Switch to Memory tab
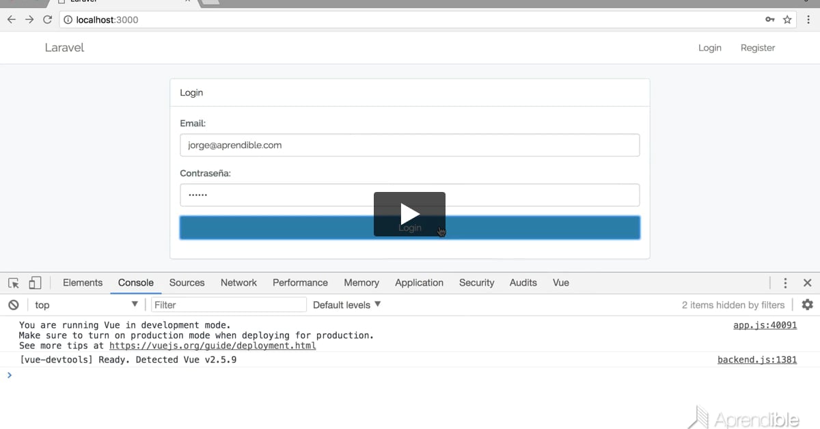Image resolution: width=820 pixels, height=429 pixels. (361, 283)
